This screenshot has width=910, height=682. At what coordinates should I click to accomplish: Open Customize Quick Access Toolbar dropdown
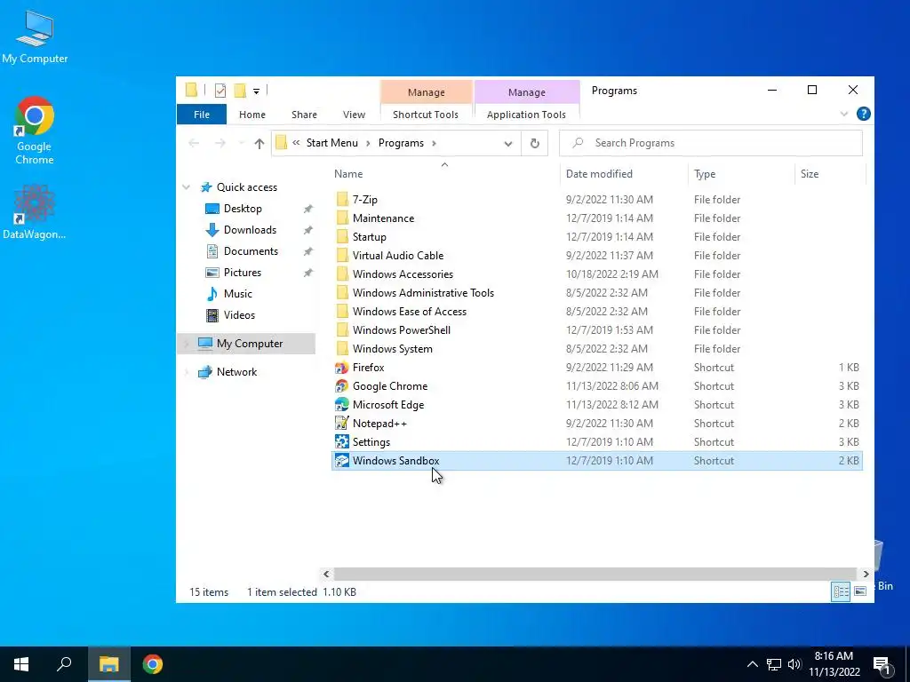tap(256, 91)
